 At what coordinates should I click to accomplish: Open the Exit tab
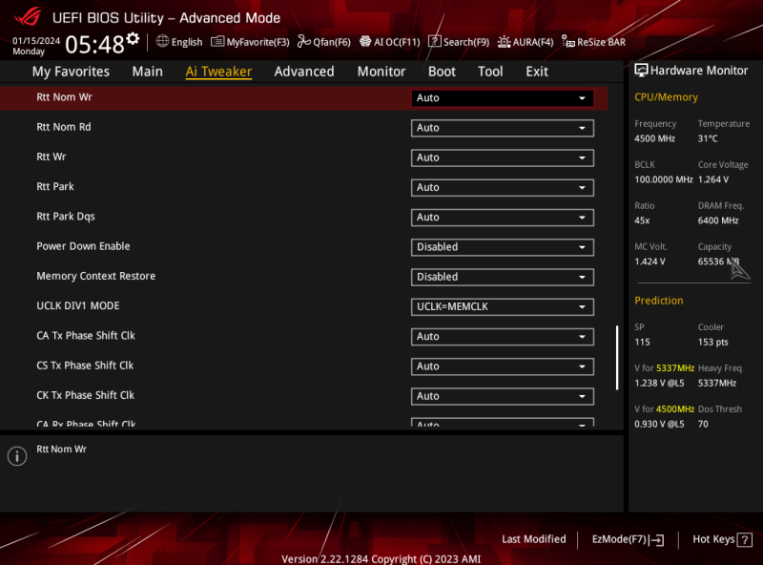pyautogui.click(x=537, y=72)
